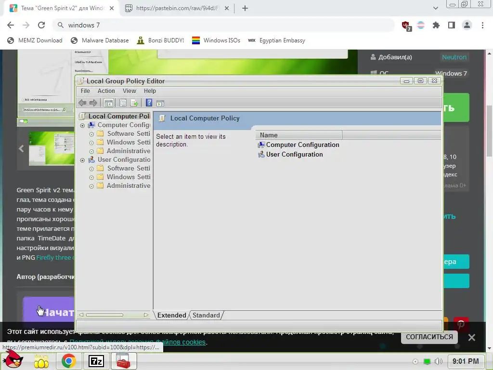Click the Properties toolbar icon in Policy Editor
Image resolution: width=493 pixels, height=370 pixels.
[x=123, y=103]
